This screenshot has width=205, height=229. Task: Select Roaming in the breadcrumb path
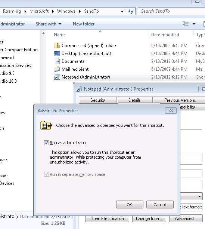tap(12, 11)
